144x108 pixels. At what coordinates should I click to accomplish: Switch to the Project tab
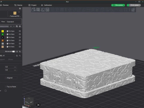pyautogui.click(x=32, y=5)
